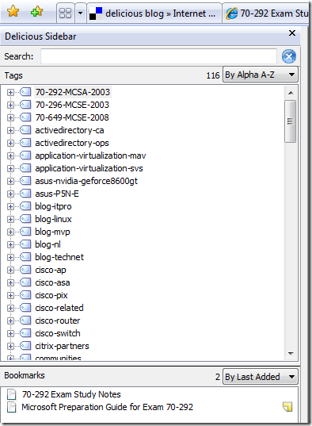
Task: Open the Quick Tabs grid icon
Action: (65, 13)
